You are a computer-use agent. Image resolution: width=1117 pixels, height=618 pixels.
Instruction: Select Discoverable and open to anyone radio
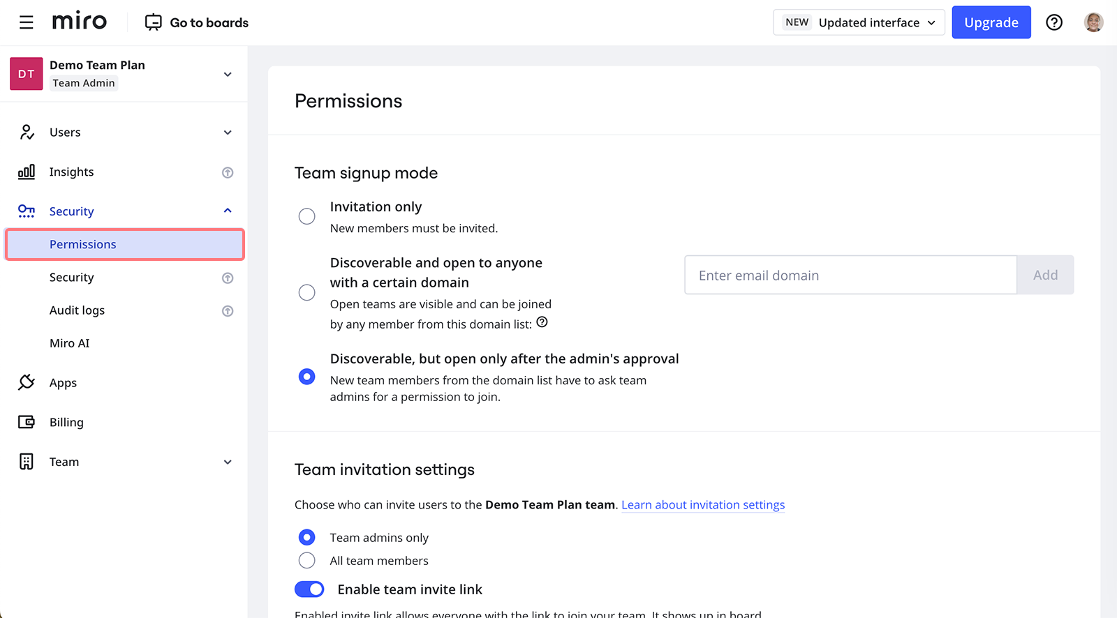tap(306, 292)
